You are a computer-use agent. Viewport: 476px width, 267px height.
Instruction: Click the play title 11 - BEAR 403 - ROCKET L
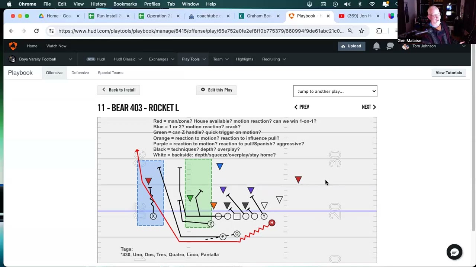click(138, 108)
